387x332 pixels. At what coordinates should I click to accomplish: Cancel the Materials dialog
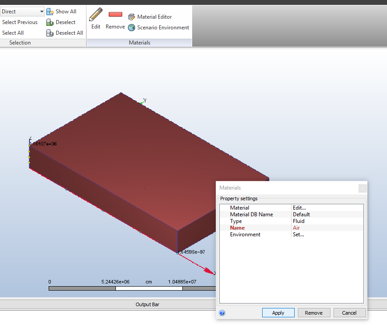pyautogui.click(x=350, y=313)
